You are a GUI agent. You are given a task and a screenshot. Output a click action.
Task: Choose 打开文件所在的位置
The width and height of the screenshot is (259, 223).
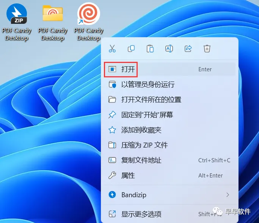pyautogui.click(x=170, y=100)
